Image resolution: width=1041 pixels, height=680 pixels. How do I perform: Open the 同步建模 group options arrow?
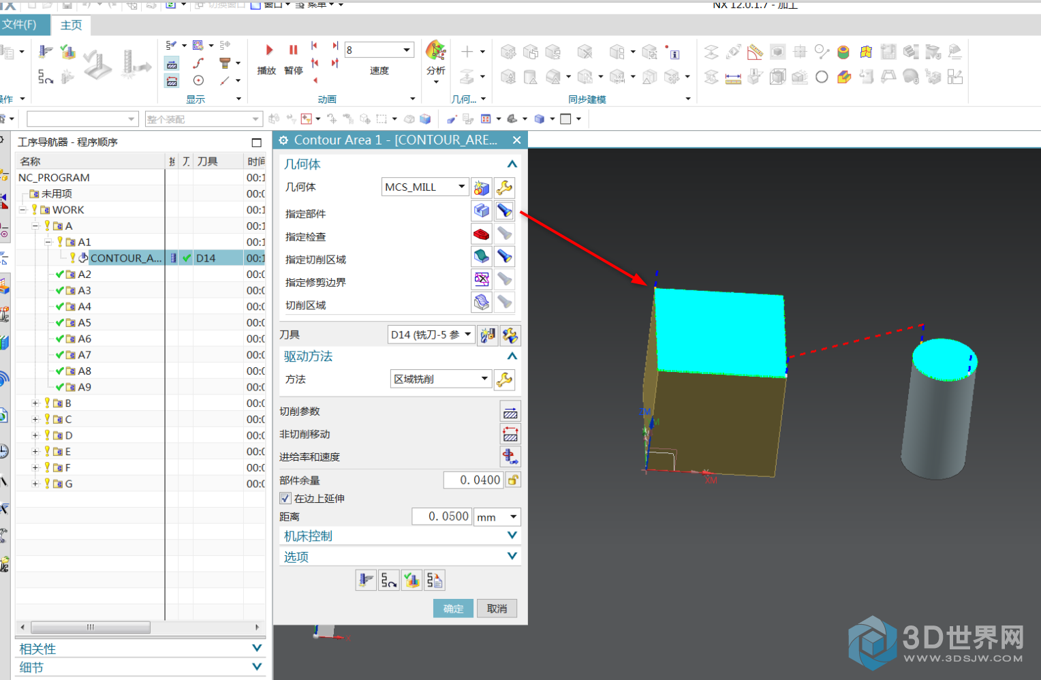pyautogui.click(x=688, y=99)
